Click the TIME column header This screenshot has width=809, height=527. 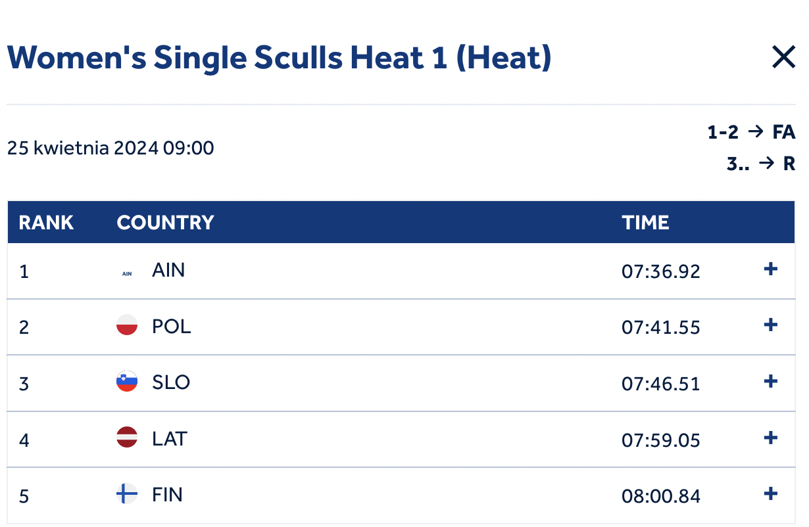coord(646,223)
